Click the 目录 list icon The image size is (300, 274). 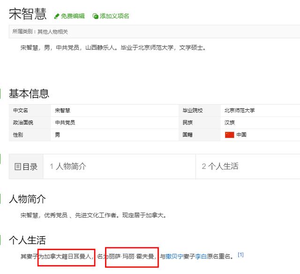18,167
